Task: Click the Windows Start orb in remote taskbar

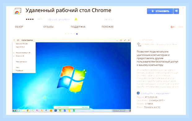Action: (x=14, y=111)
